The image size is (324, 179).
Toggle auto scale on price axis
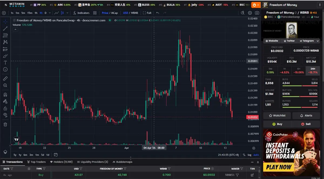point(256,155)
